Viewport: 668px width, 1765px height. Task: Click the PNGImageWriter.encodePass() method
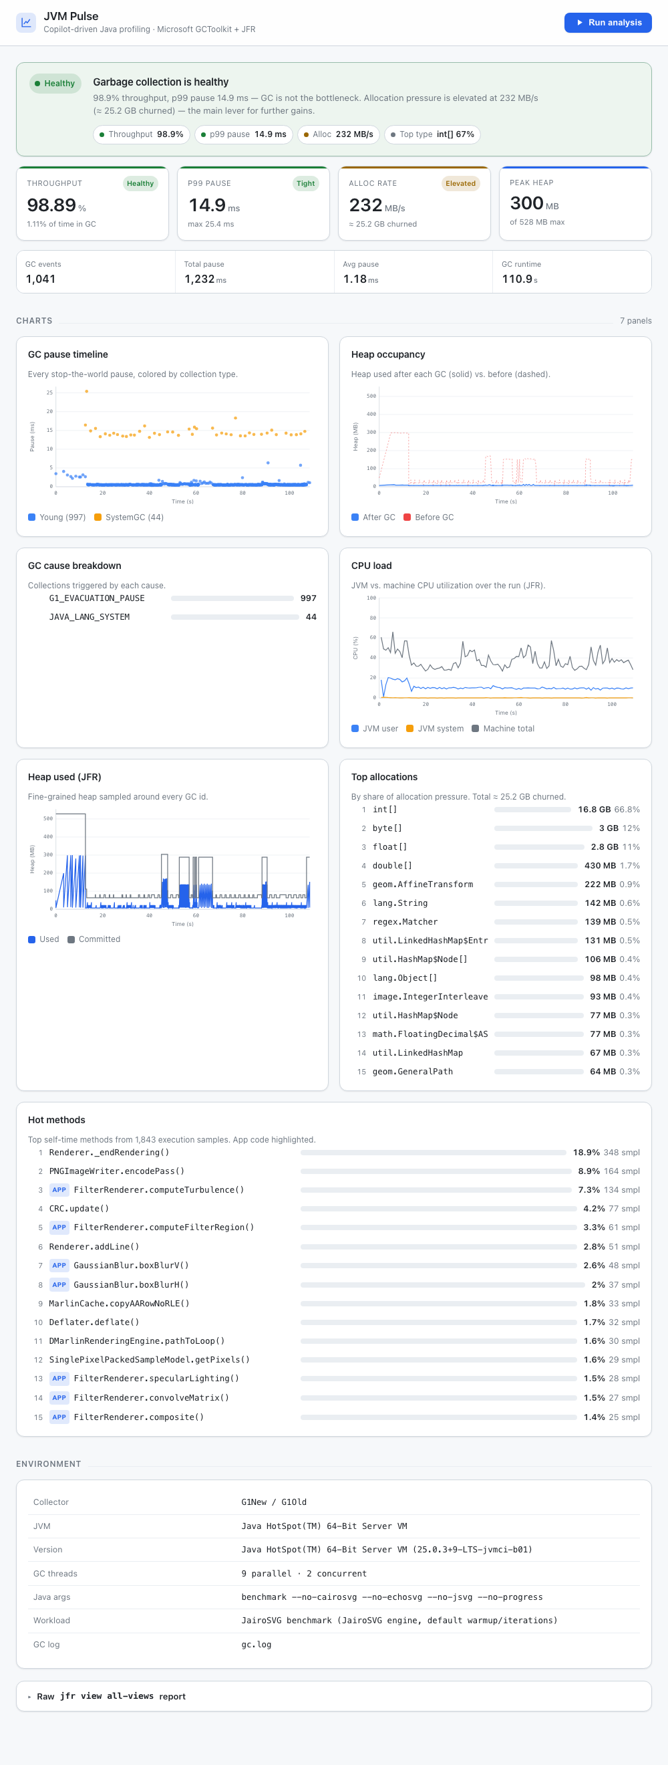[116, 1171]
